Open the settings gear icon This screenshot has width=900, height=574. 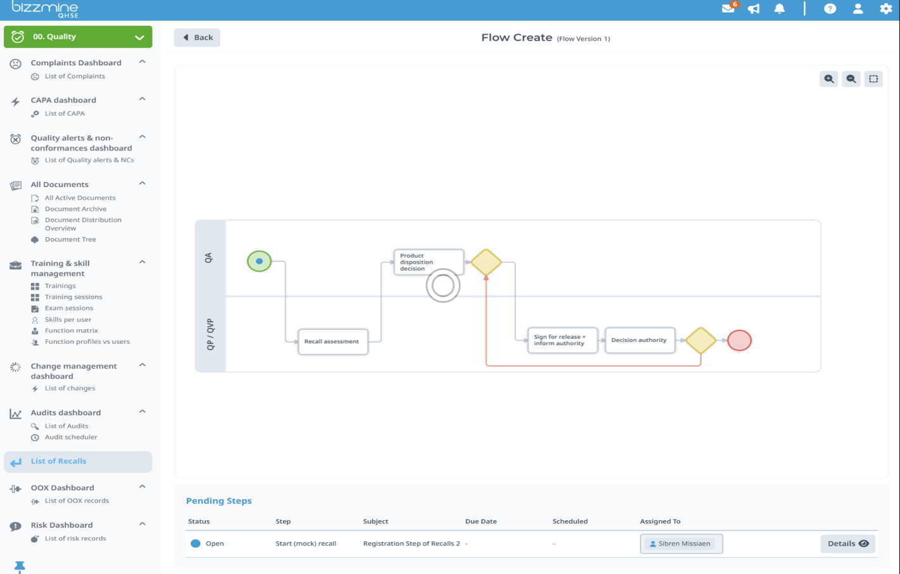coord(885,9)
